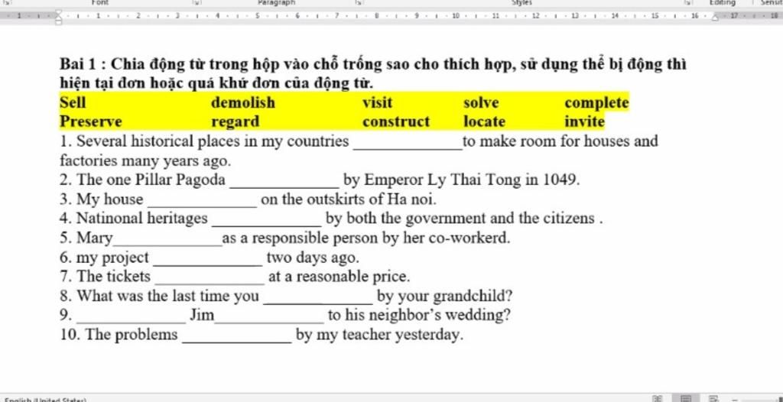Click the word "locate" in the box
The width and height of the screenshot is (783, 402).
(x=484, y=122)
